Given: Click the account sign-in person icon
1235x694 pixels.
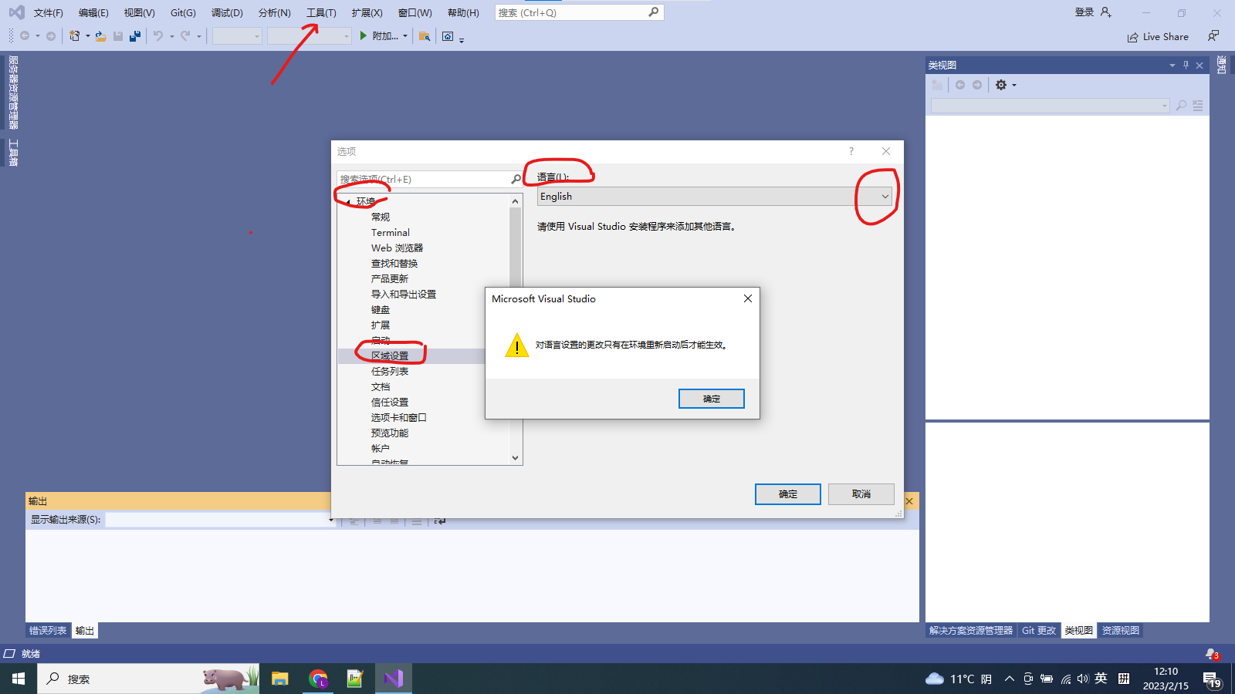Looking at the screenshot, I should point(1106,12).
